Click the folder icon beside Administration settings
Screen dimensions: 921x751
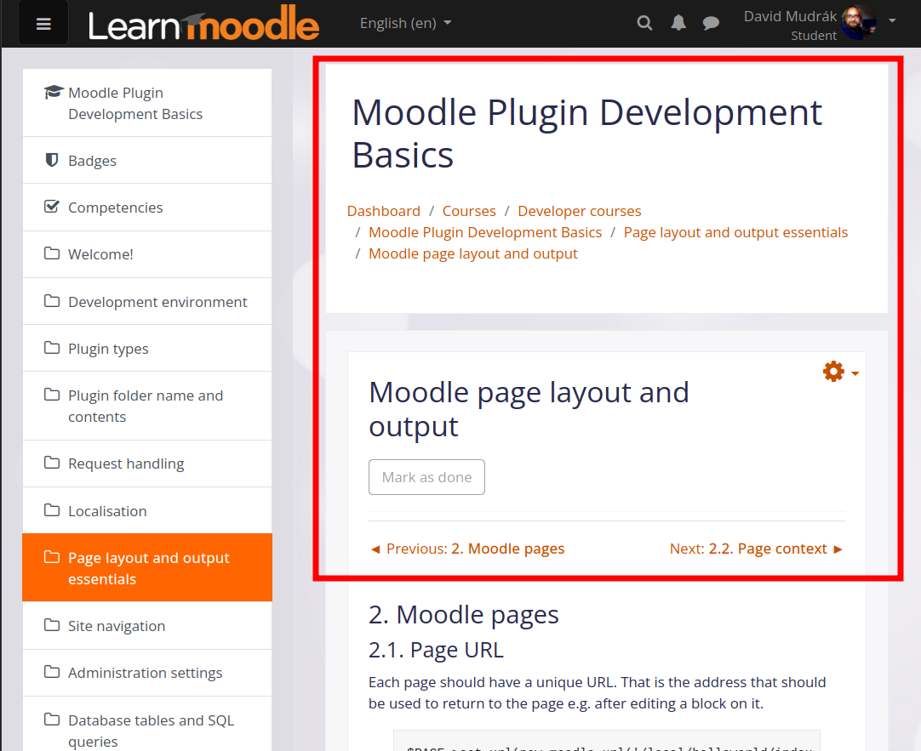52,672
